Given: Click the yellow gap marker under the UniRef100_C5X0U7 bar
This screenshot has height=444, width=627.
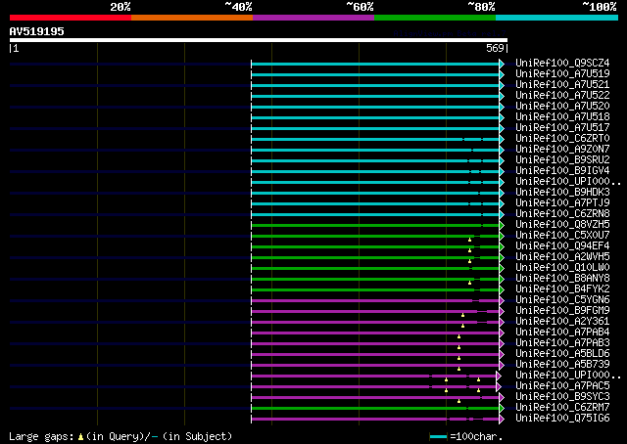Looking at the screenshot, I should 470,240.
